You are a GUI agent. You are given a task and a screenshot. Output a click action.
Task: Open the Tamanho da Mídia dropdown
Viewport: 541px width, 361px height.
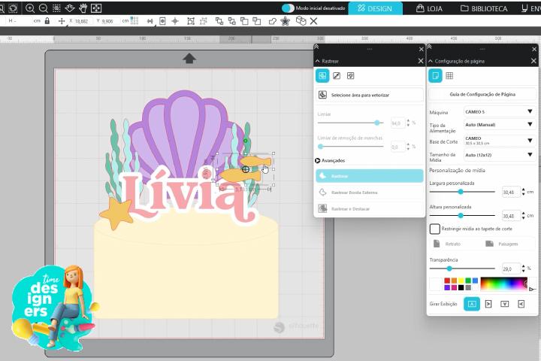pyautogui.click(x=498, y=154)
